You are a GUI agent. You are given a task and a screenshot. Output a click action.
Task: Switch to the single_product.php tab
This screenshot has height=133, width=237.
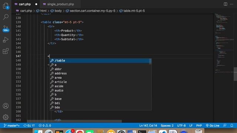pyautogui.click(x=60, y=4)
